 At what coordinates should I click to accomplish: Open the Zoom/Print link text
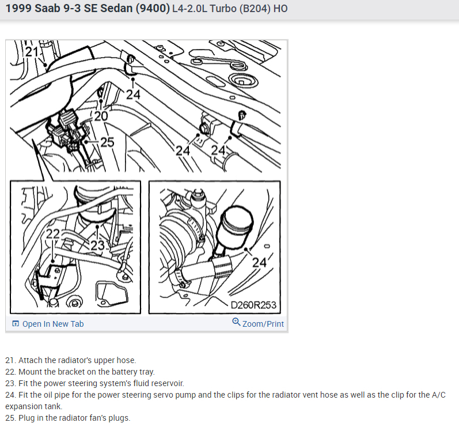coord(263,324)
